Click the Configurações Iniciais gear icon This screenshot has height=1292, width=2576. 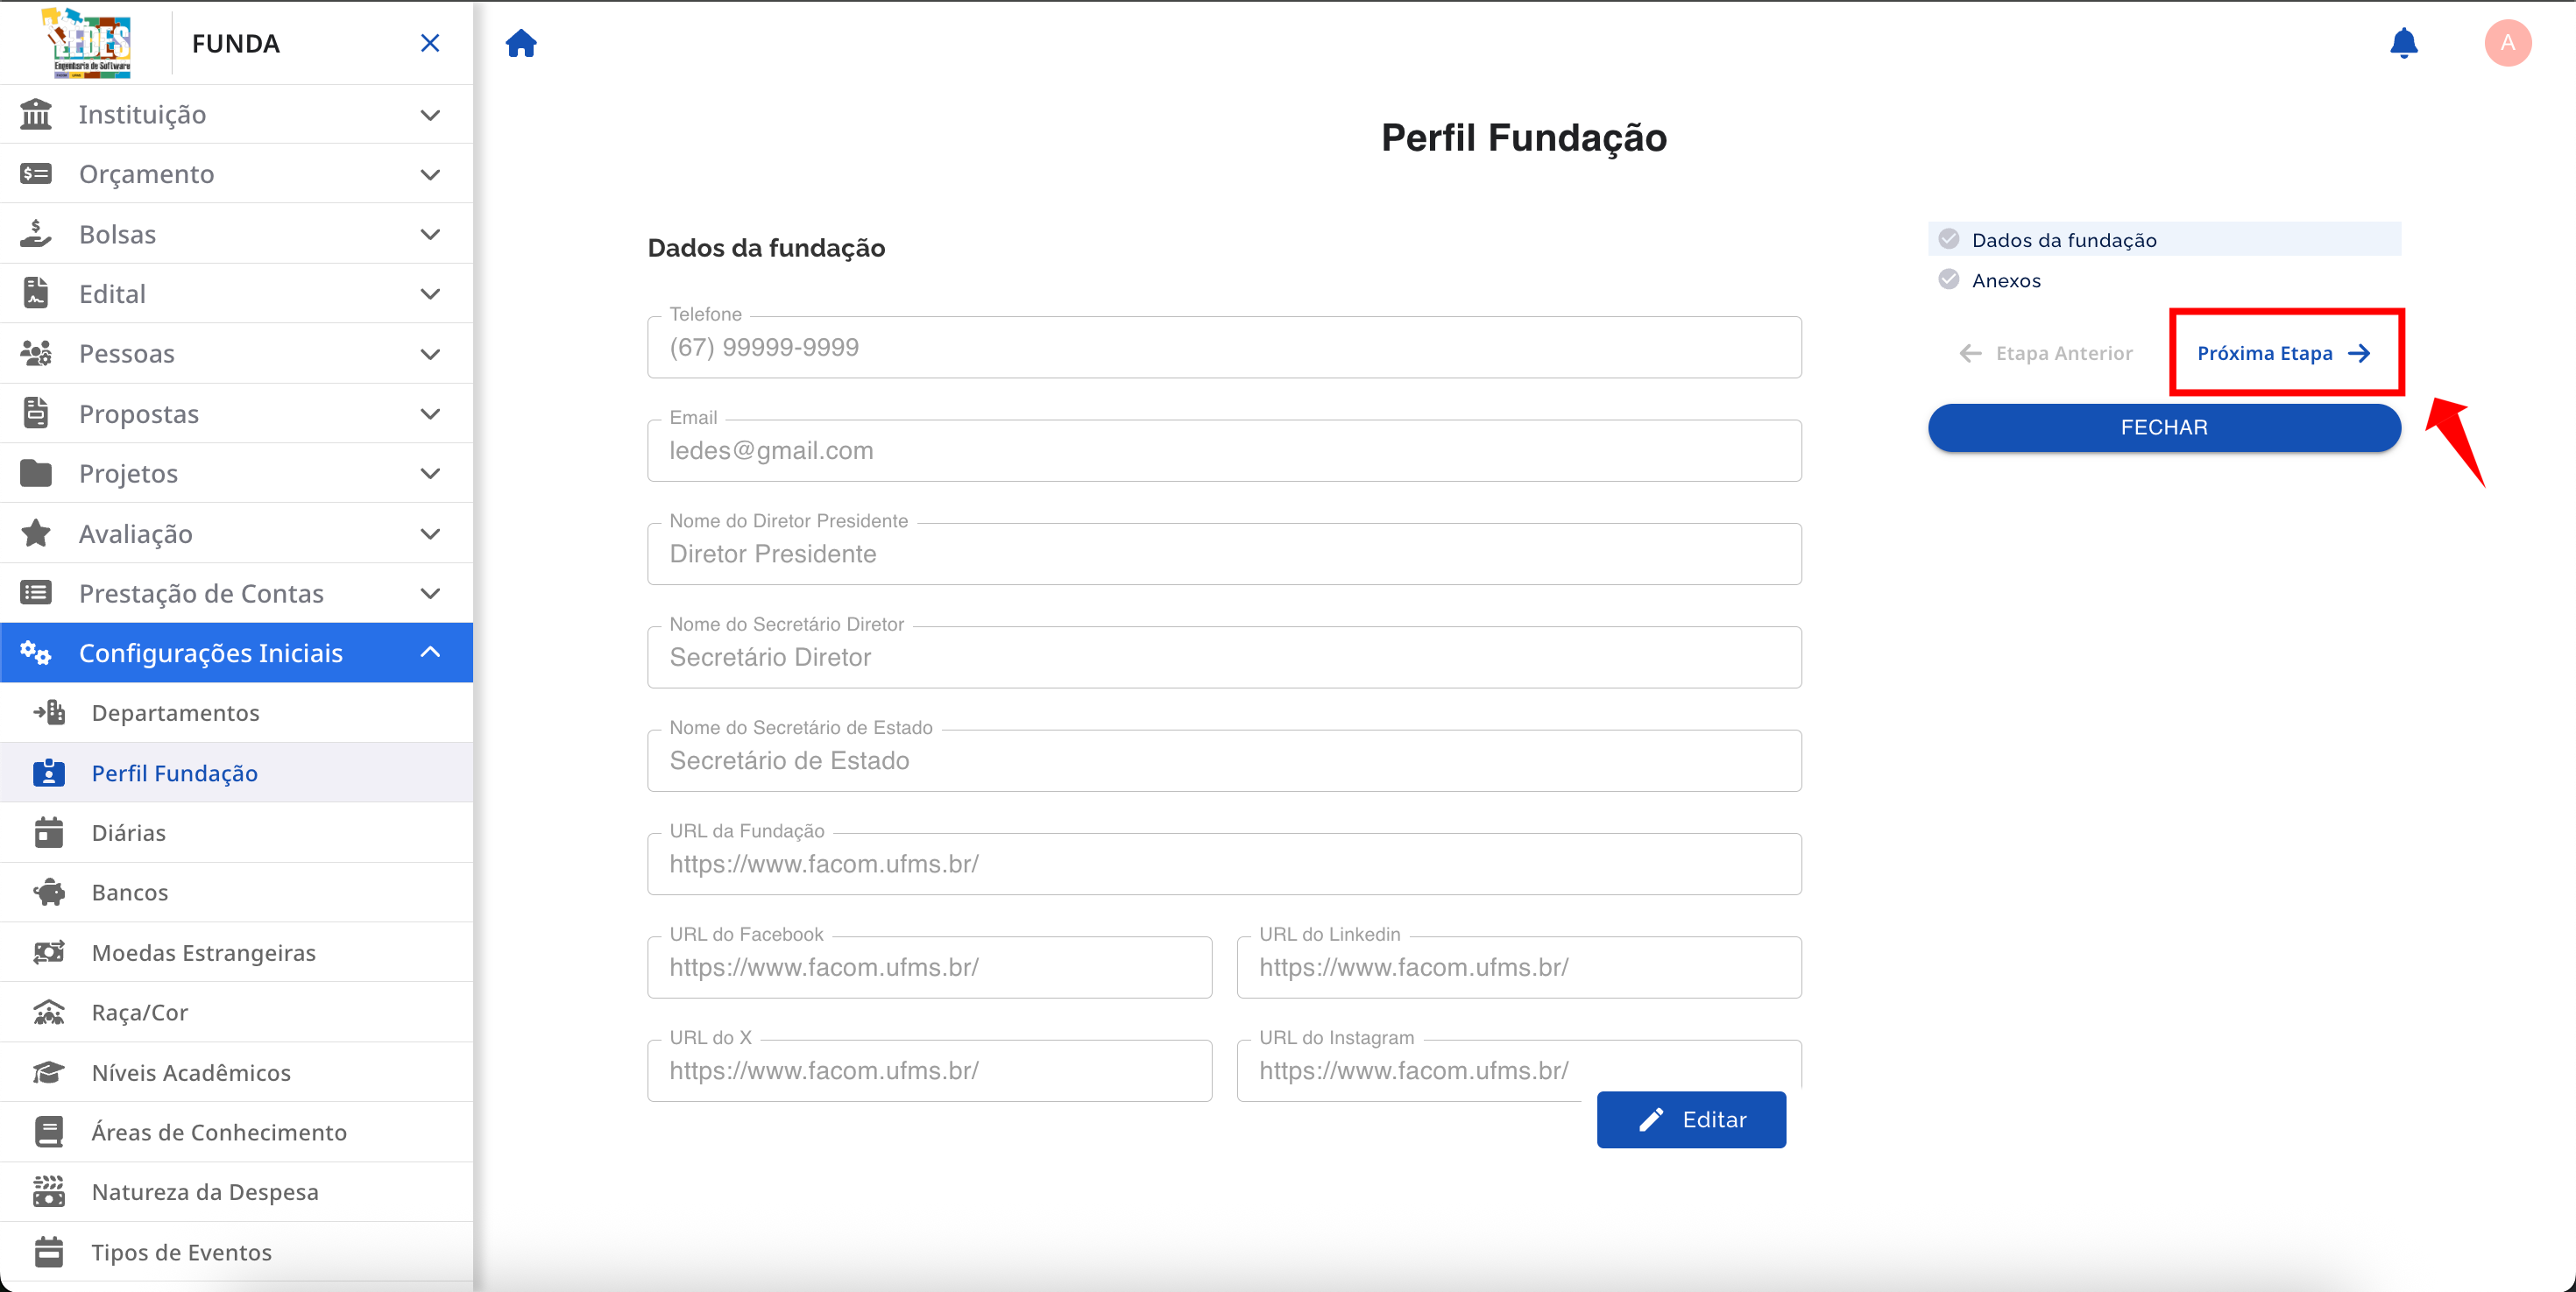37,652
